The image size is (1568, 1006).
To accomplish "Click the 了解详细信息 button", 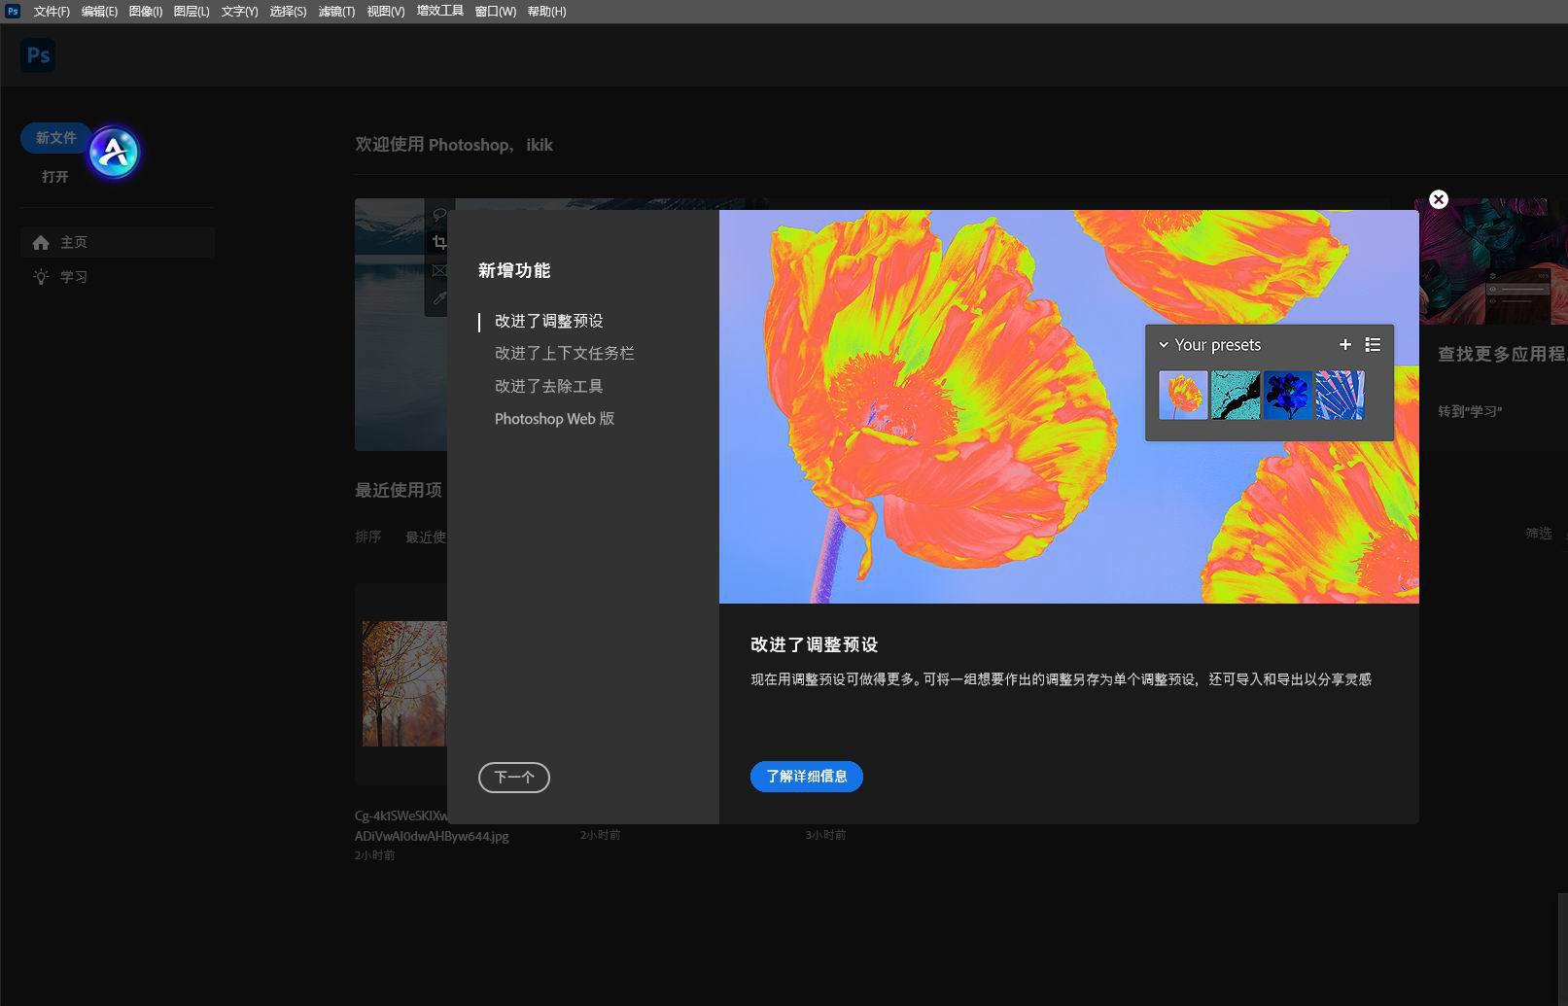I will (807, 777).
